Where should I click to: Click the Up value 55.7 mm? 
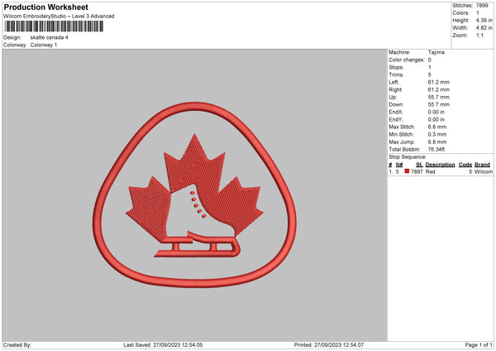pos(438,97)
